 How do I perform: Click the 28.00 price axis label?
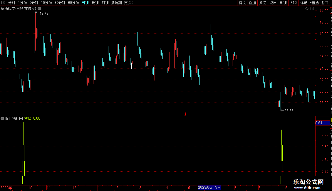324,103
